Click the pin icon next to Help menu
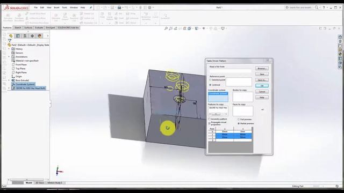 click(x=91, y=8)
